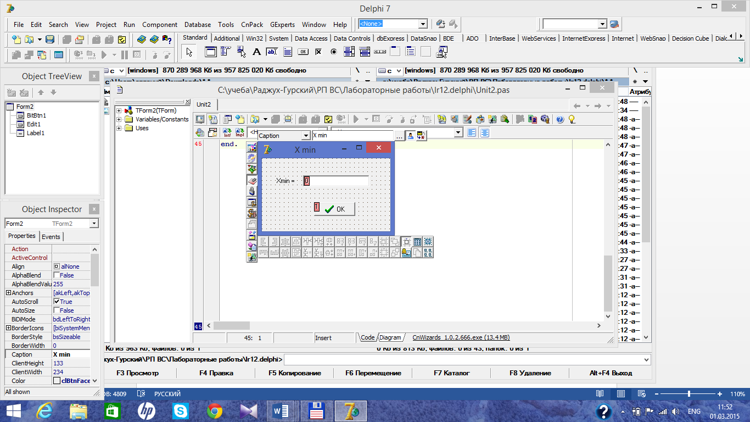Click the Skype icon in taskbar
750x422 pixels.
tap(180, 410)
